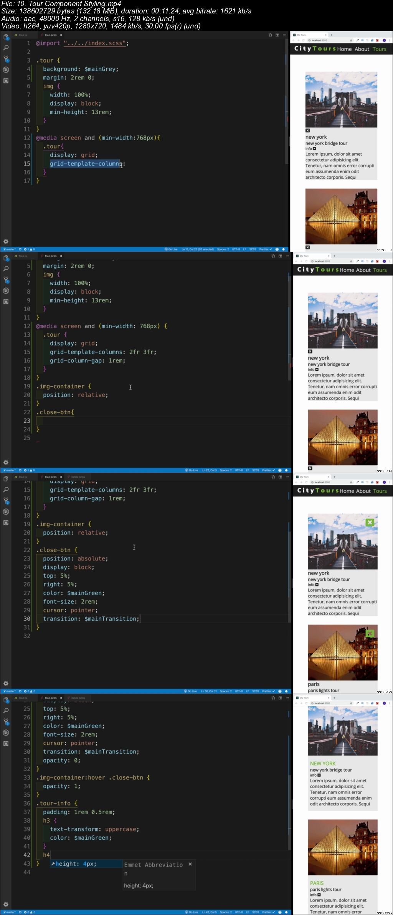
Task: Toggle info caret under uppercase NEW YORK heading
Action: (x=319, y=775)
